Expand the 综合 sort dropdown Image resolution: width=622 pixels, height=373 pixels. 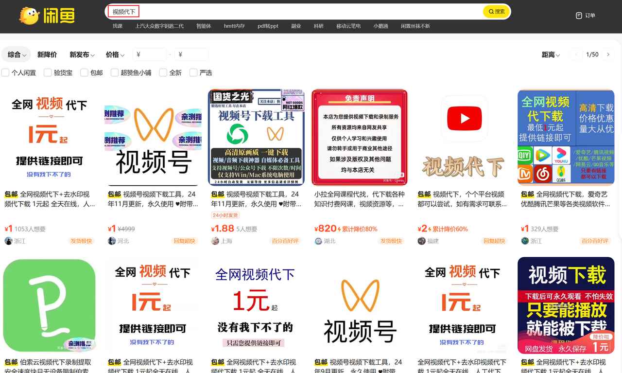[17, 54]
